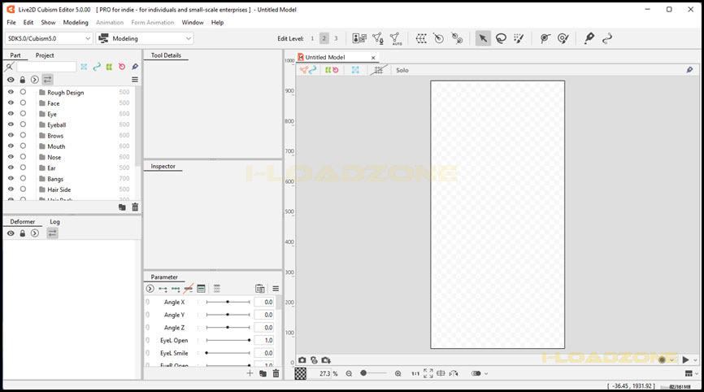Run the automatic mesh generator (AUTO)
704x392 pixels.
click(x=395, y=38)
